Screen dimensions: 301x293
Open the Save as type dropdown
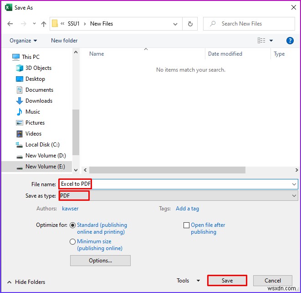178,196
